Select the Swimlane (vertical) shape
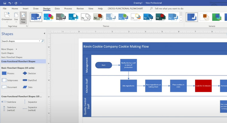This screenshot has width=227, height=123. (10, 109)
